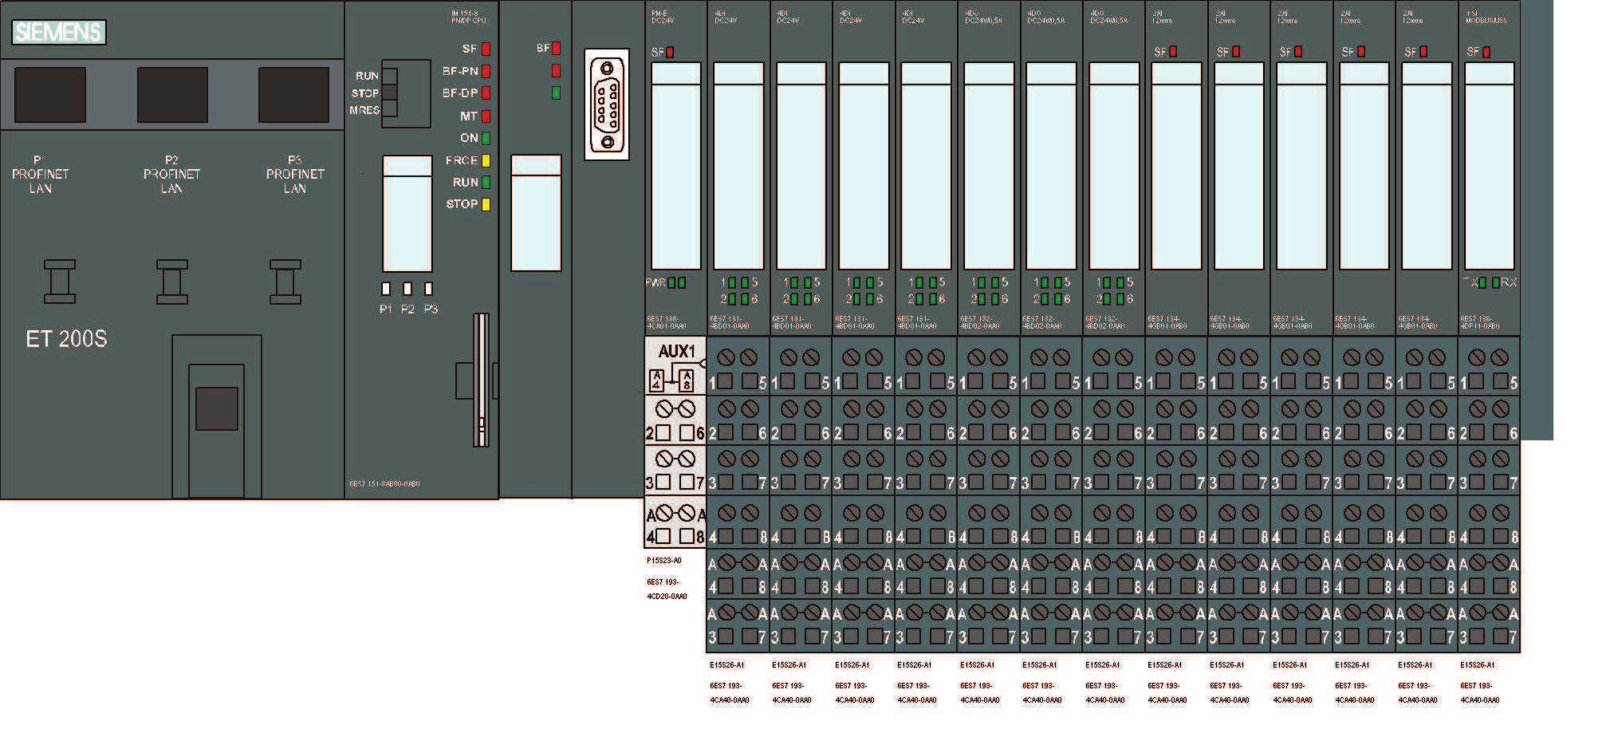The height and width of the screenshot is (729, 1618).
Task: Click the connector symbol below P3 PROFINET LAN
Action: coord(285,282)
